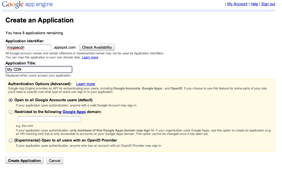Viewport: 282px width, 170px height.
Task: Open Learn more about domain mapping
Action: point(90,57)
